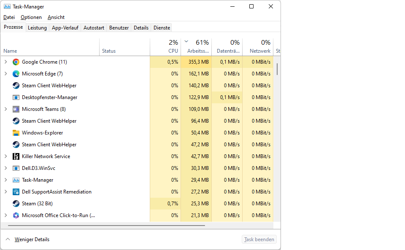Sort by Datenträger column header

[x=227, y=47]
